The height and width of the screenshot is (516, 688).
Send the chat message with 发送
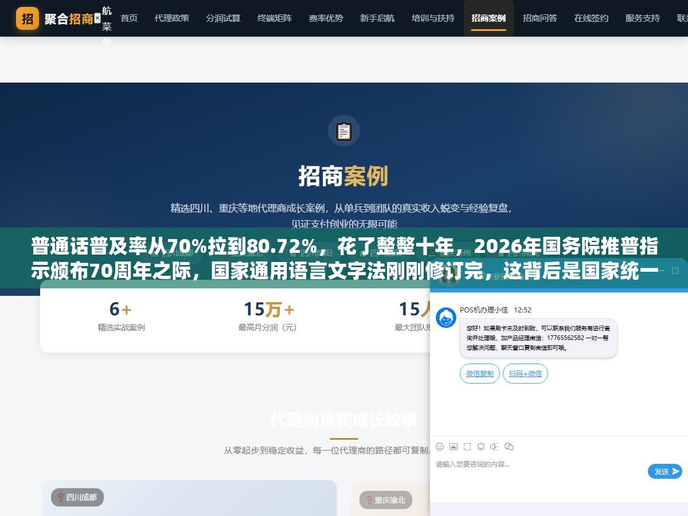pos(665,471)
